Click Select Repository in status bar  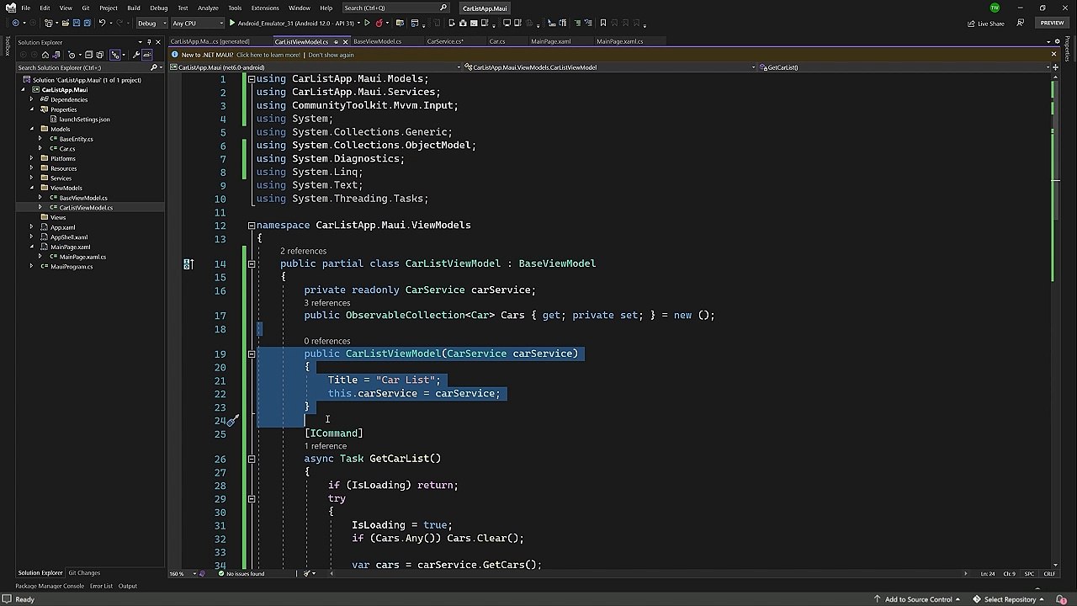pyautogui.click(x=1008, y=599)
